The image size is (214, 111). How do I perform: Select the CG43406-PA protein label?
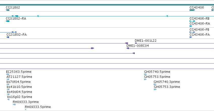click(200, 35)
